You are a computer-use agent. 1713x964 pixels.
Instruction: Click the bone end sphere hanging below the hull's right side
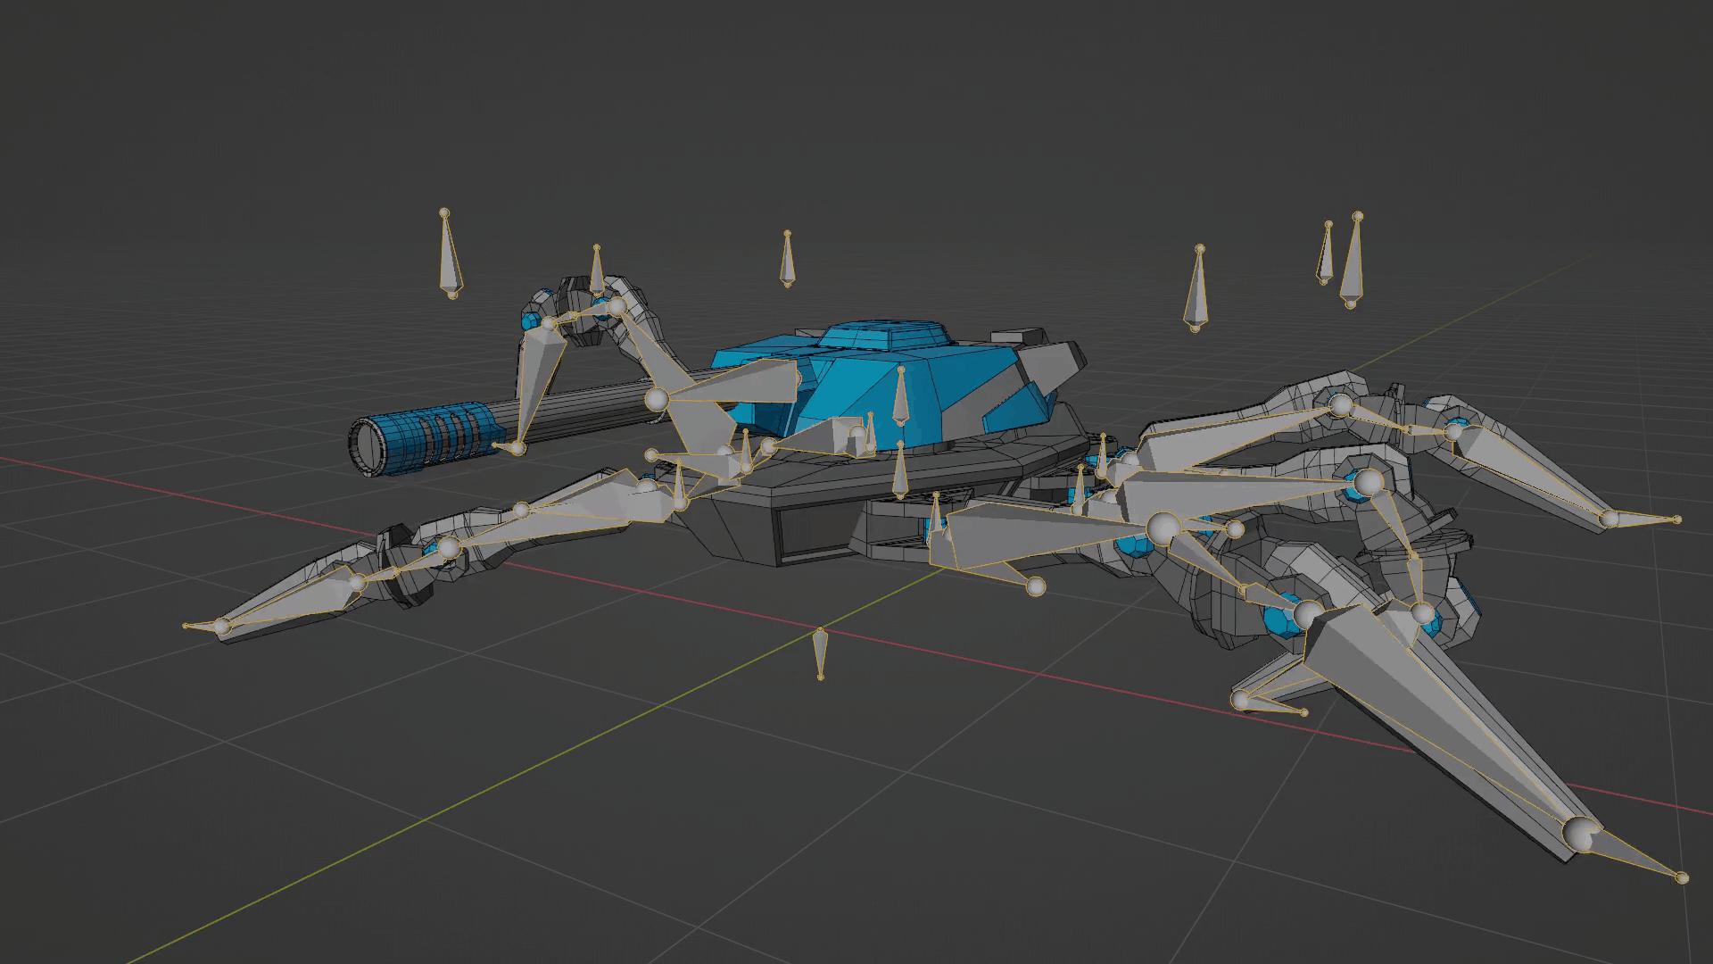point(1035,586)
